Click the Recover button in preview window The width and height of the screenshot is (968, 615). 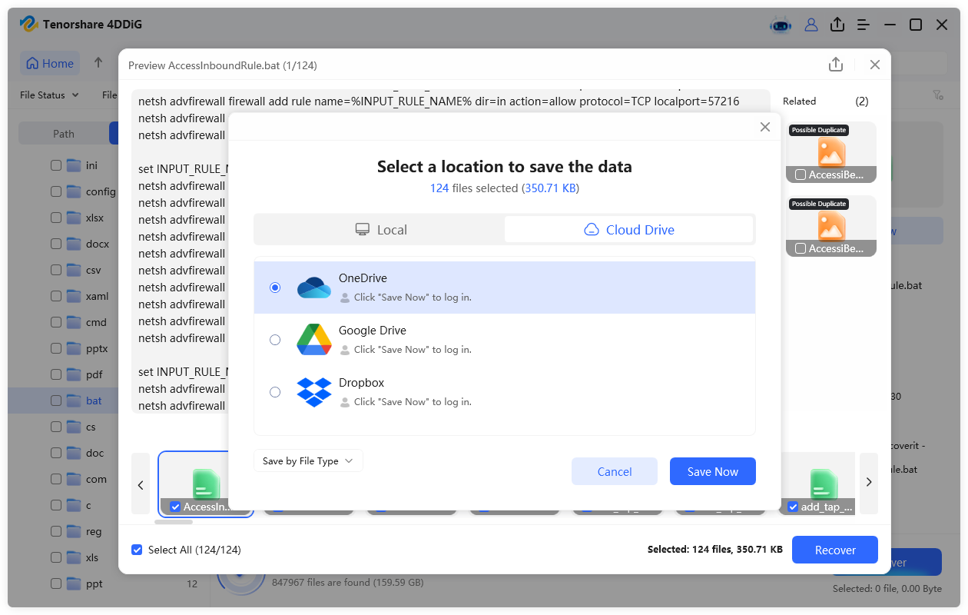pos(835,550)
